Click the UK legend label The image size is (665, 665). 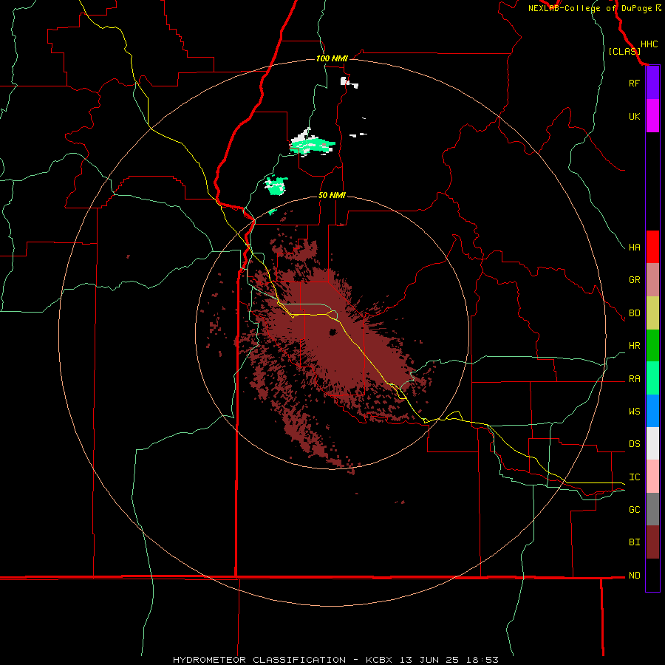pos(634,116)
